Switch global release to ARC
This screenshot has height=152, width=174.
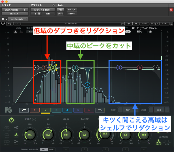point(44,149)
